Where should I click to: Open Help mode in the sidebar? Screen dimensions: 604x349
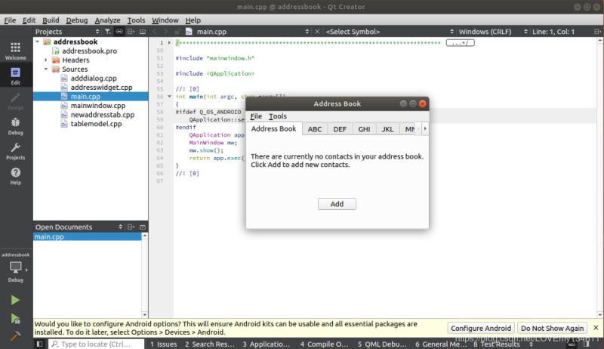[x=16, y=177]
